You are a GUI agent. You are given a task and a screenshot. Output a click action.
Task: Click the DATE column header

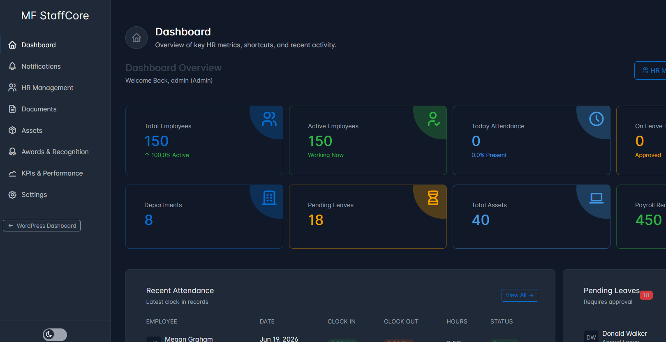coord(267,321)
